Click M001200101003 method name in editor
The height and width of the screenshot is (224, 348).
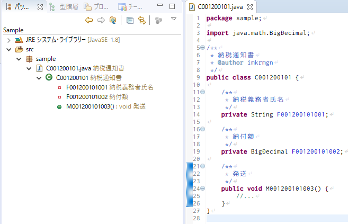290,189
